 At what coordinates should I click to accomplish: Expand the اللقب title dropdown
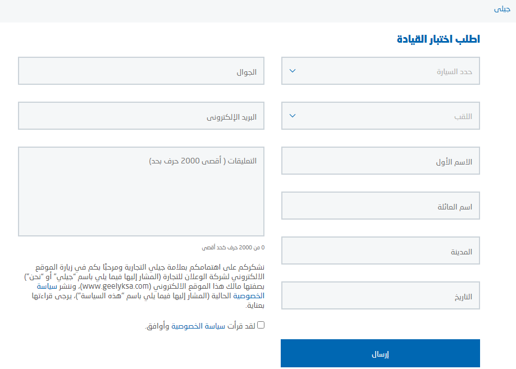[x=381, y=116]
